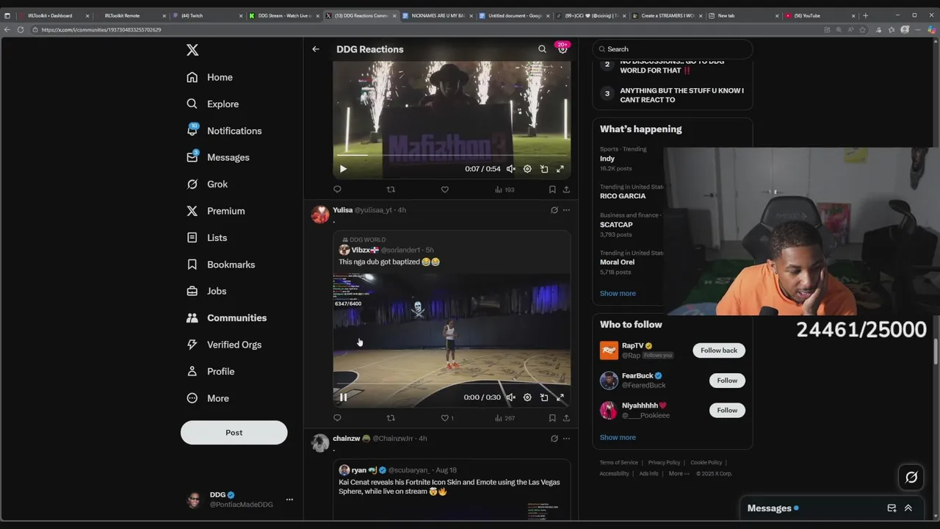Go back with the arrow beside DDG Reactions
The height and width of the screenshot is (529, 940).
(x=316, y=49)
